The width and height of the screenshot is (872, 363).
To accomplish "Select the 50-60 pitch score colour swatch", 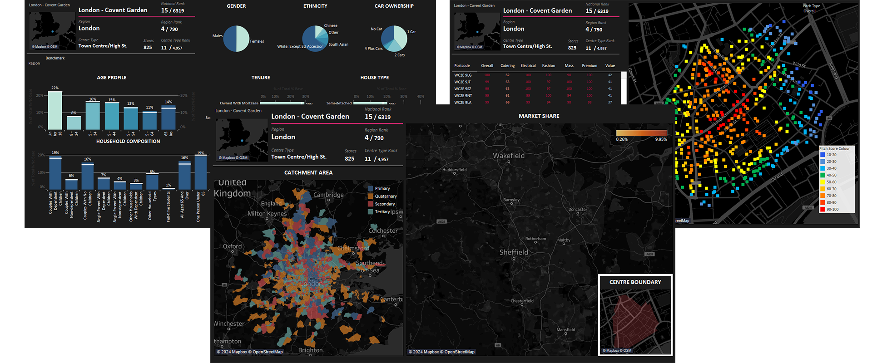I will click(822, 182).
